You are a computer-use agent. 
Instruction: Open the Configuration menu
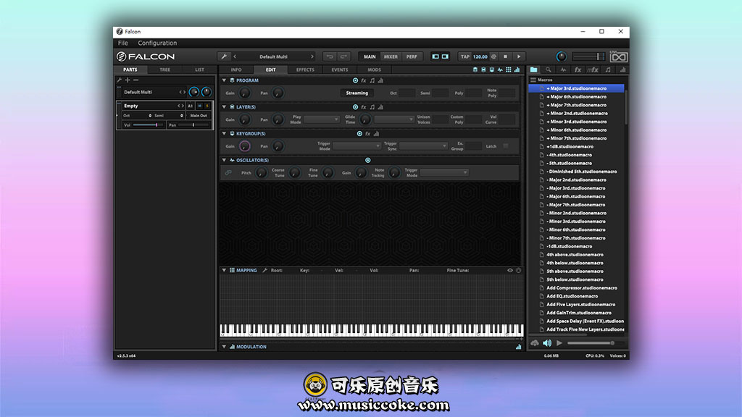click(x=157, y=43)
